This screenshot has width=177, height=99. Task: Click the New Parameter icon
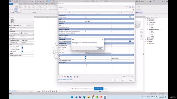[63, 77]
